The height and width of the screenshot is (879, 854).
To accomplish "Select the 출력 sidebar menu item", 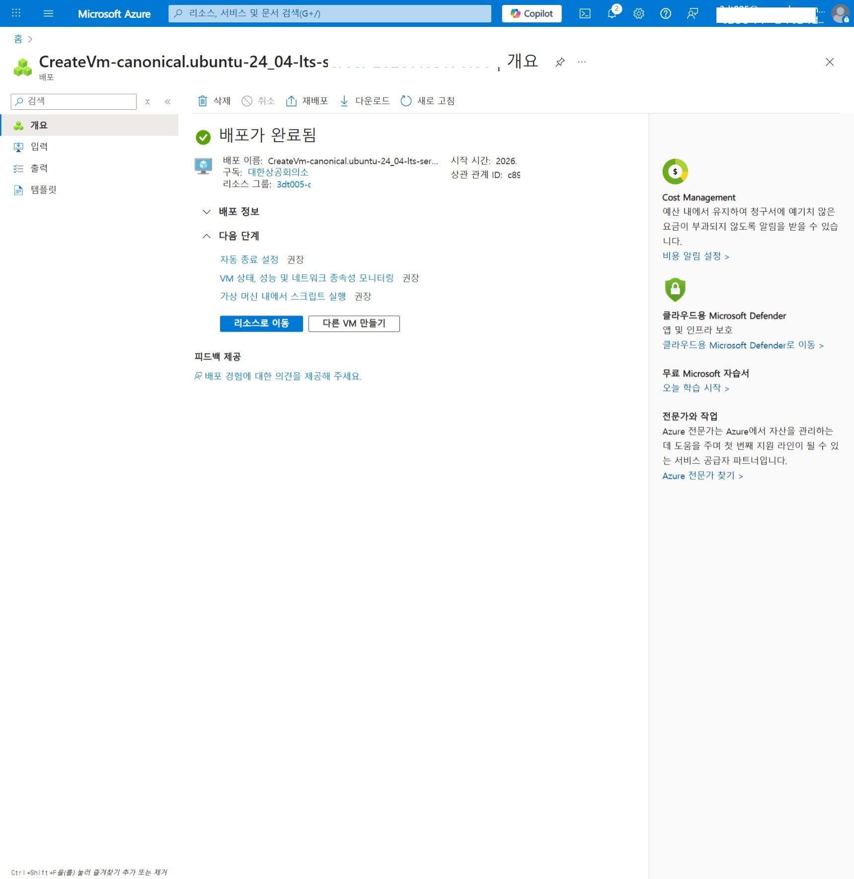I will pos(89,168).
